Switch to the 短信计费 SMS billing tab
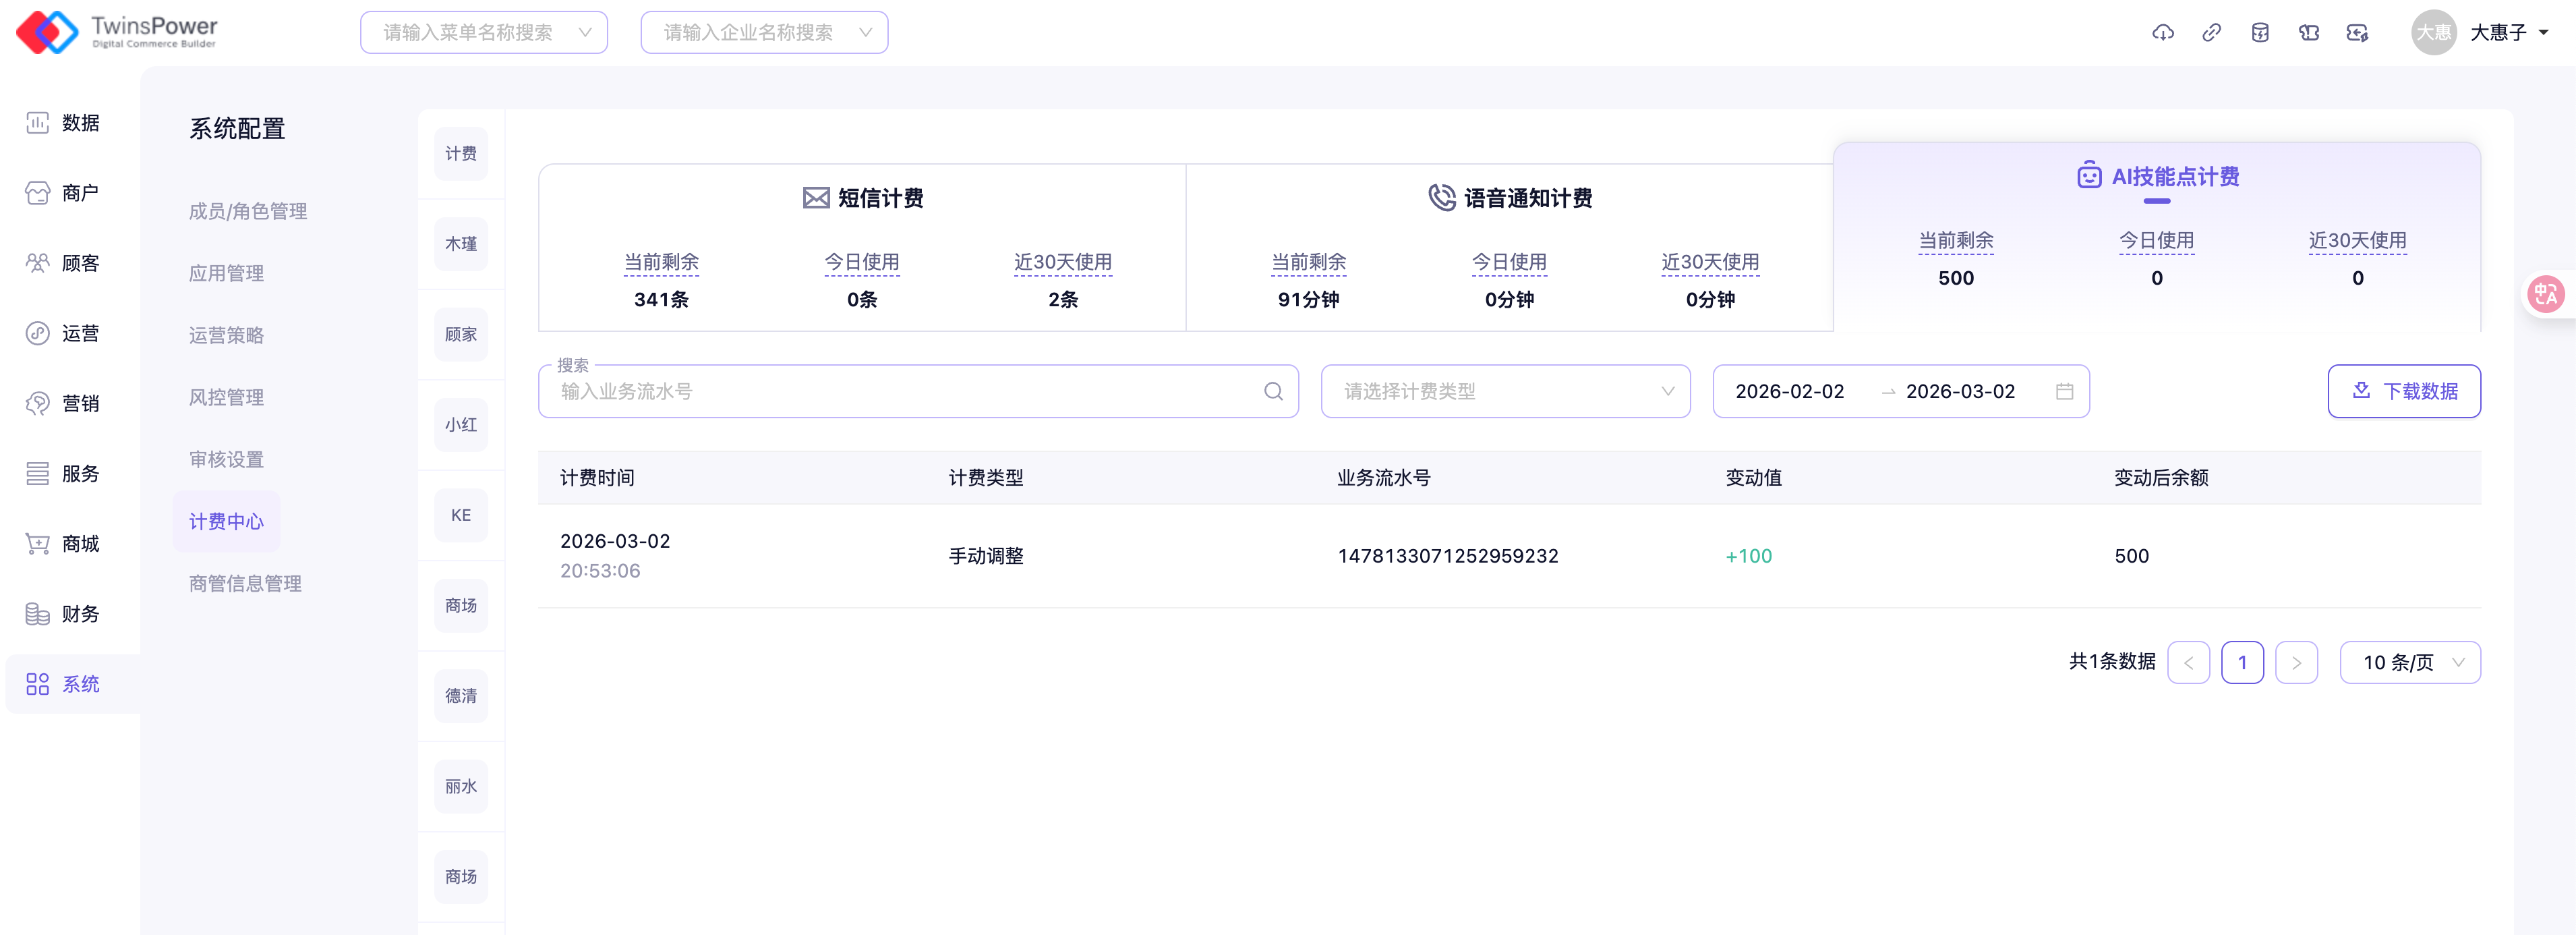The image size is (2576, 935). coord(862,198)
